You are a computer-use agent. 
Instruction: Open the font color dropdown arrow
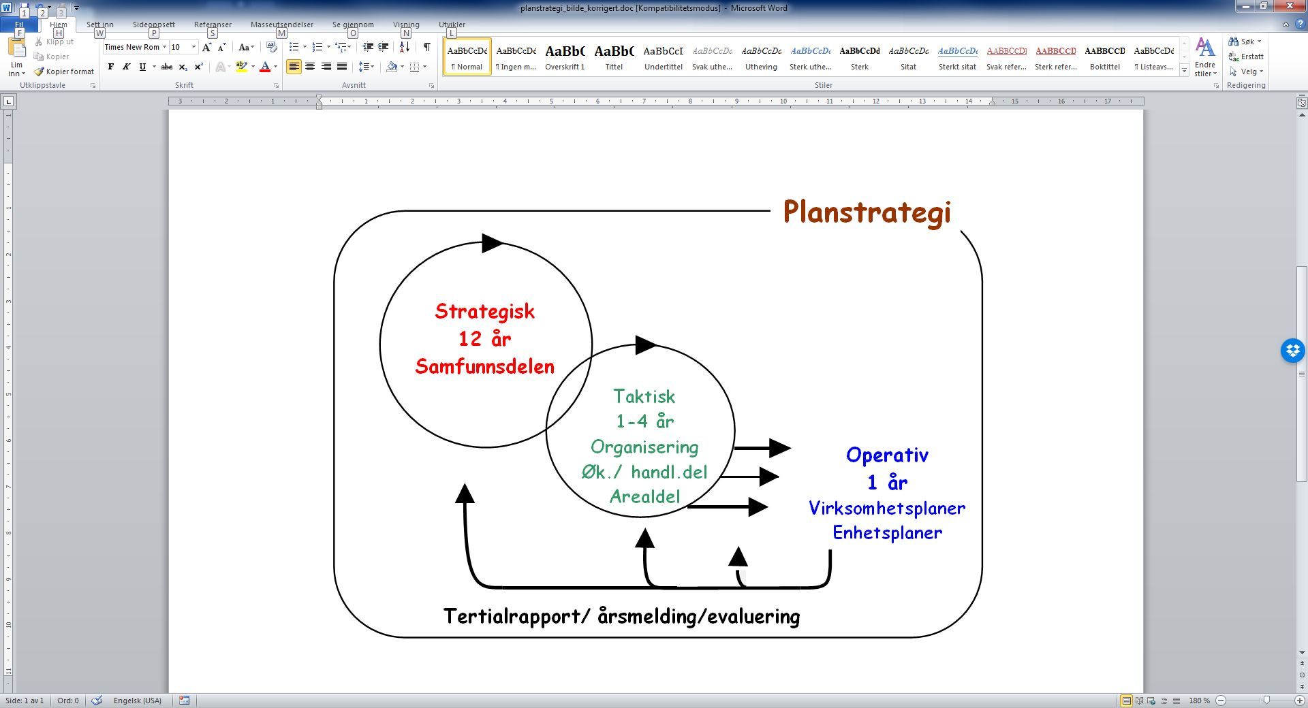[x=275, y=67]
